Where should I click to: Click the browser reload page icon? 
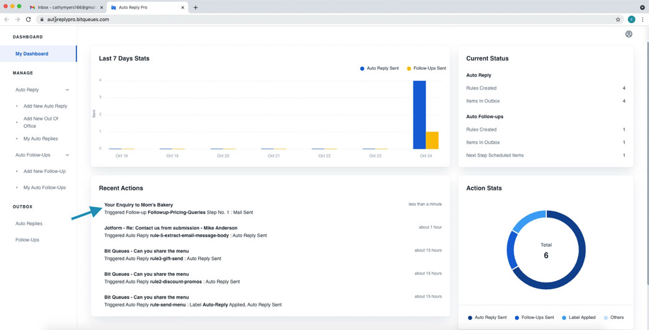28,19
